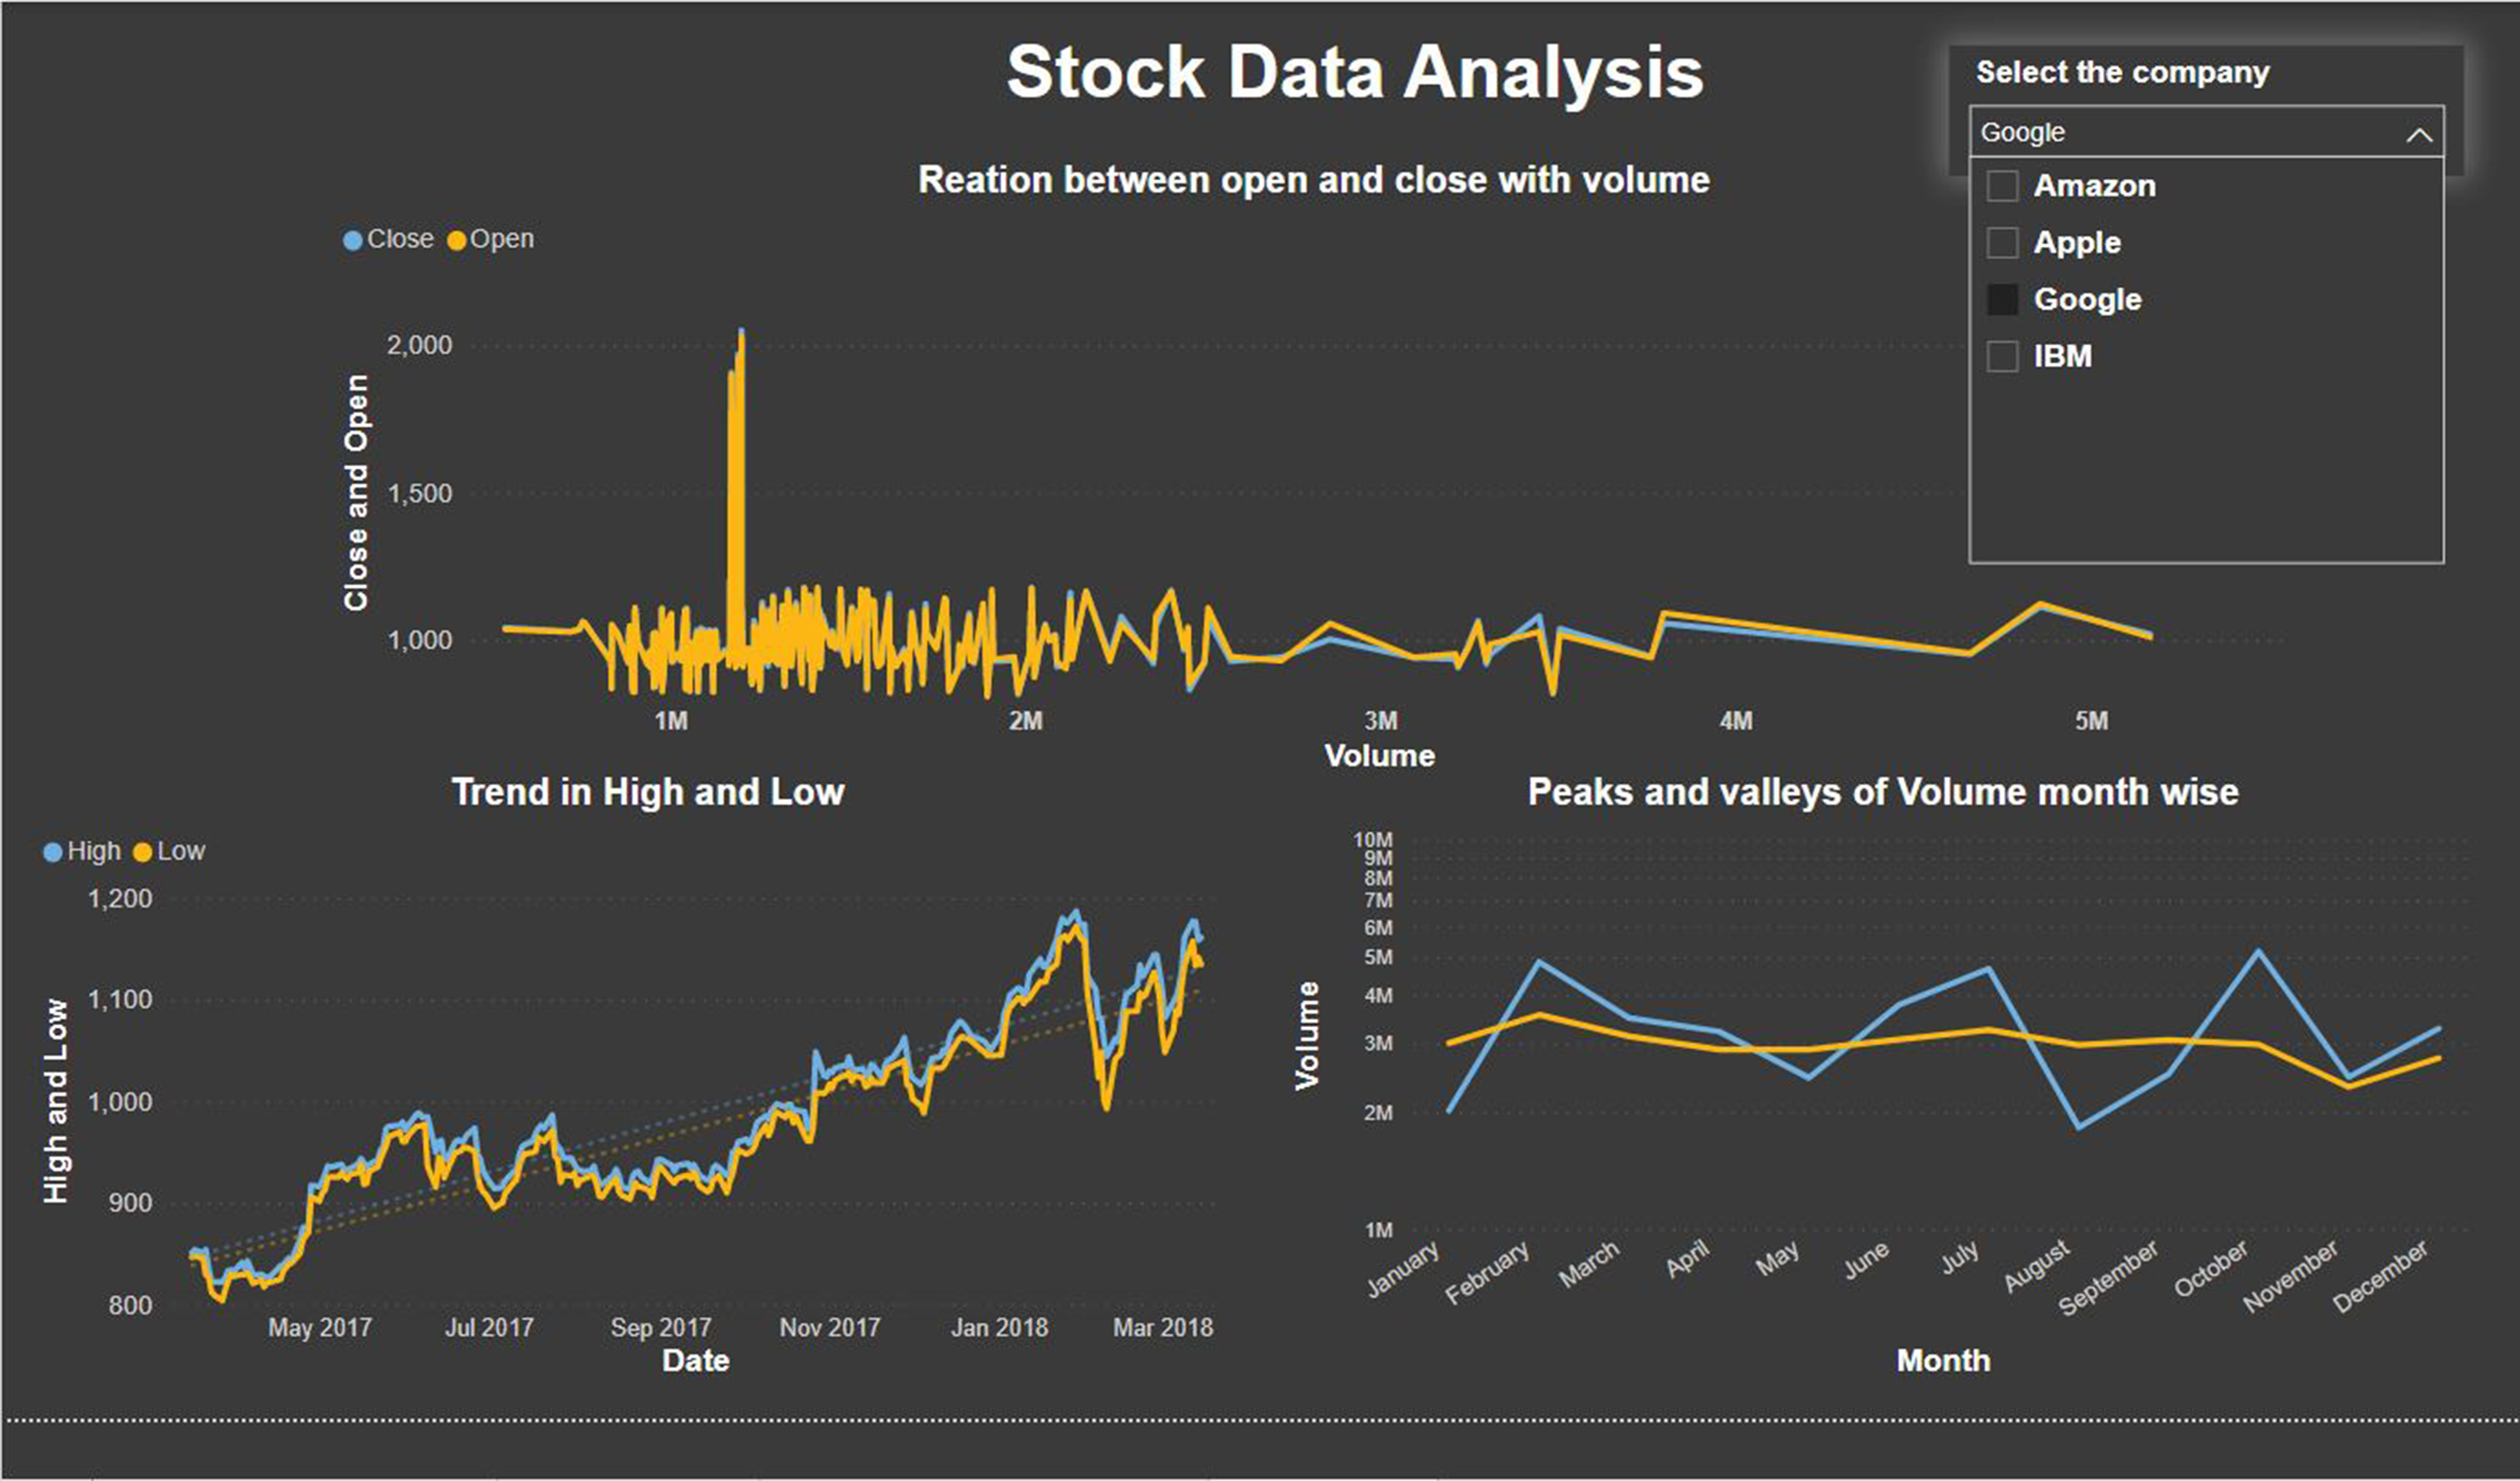
Task: Check the IBM company checkbox
Action: coord(2002,357)
